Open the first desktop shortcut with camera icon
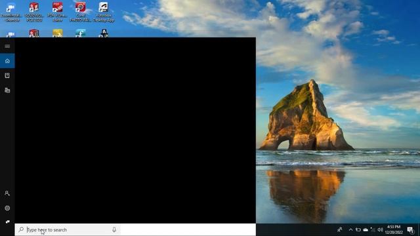420x236 pixels. (10, 12)
